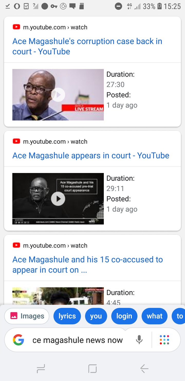The image size is (185, 381).
Task: Play the pre-trial court appearance video
Action: click(58, 199)
